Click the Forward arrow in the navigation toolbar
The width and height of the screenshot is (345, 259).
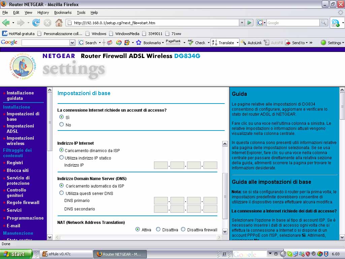click(x=21, y=23)
